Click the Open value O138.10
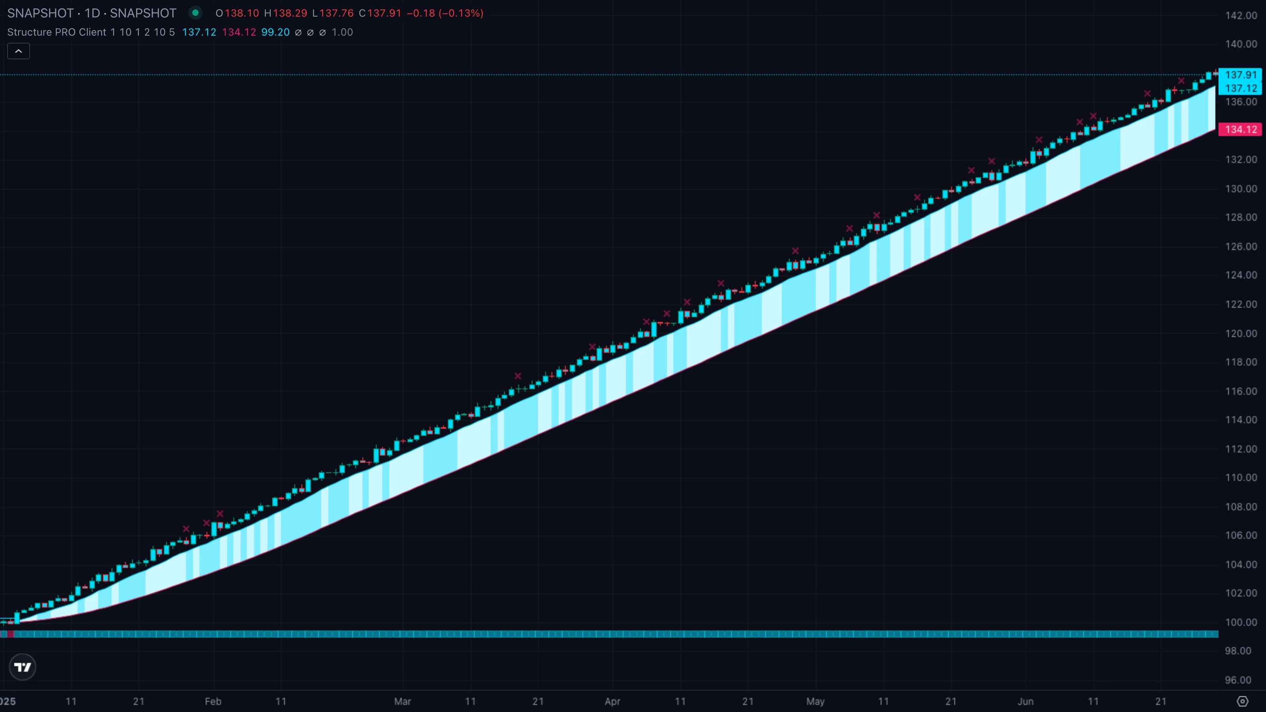The image size is (1266, 712). [x=237, y=13]
